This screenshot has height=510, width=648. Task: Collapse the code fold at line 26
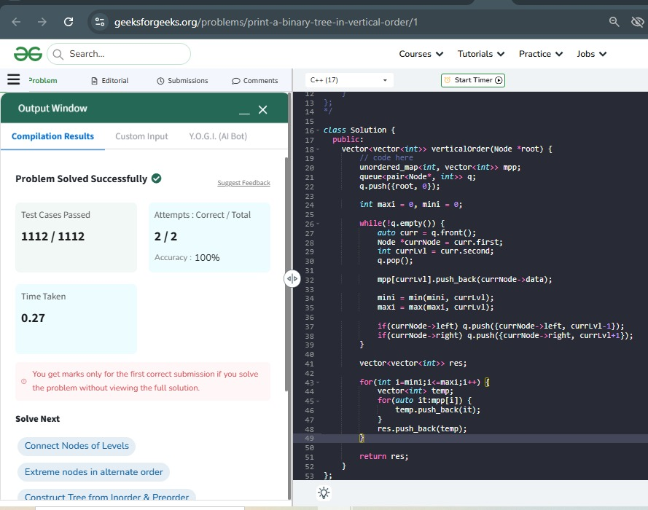[x=318, y=224]
